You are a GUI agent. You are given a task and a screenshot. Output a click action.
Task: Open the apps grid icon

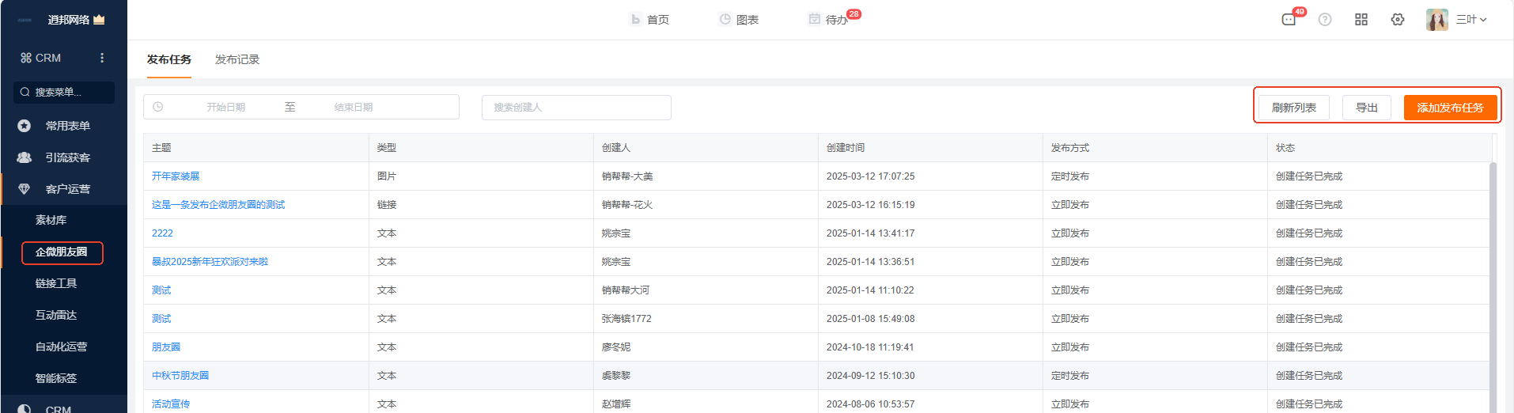click(x=1361, y=20)
